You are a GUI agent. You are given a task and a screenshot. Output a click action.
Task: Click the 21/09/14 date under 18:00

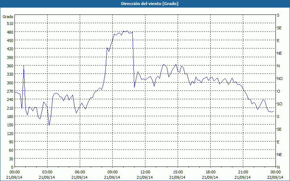pyautogui.click(x=210, y=177)
